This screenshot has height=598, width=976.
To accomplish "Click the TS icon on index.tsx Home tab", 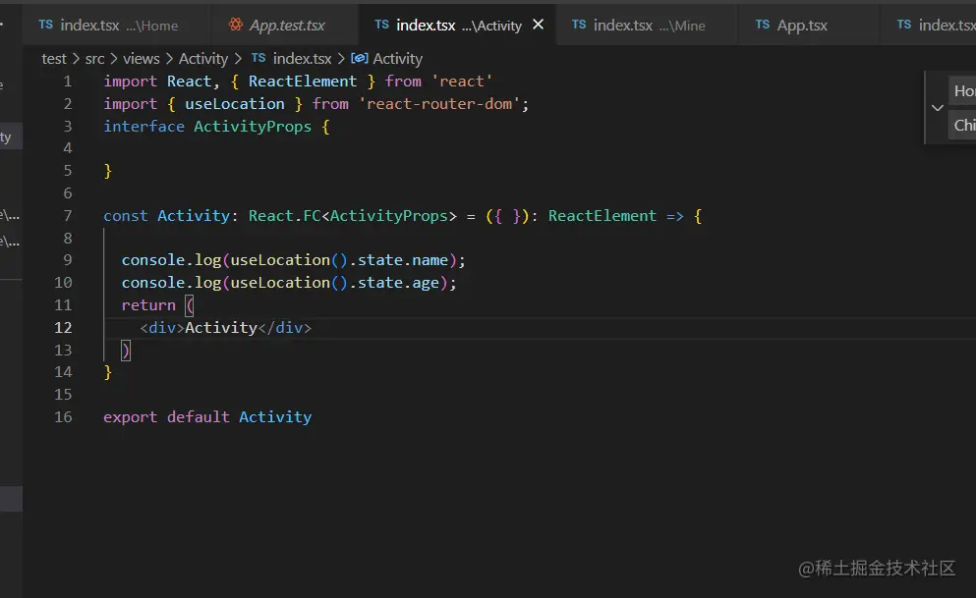I will 45,25.
